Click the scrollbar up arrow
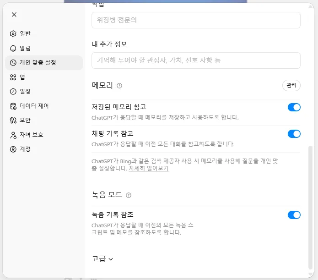Image resolution: width=318 pixels, height=280 pixels. (310, 7)
